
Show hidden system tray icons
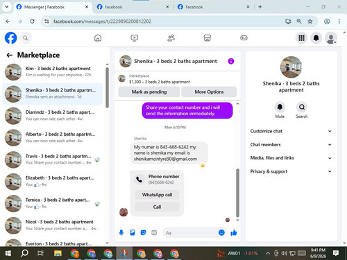click(x=268, y=253)
